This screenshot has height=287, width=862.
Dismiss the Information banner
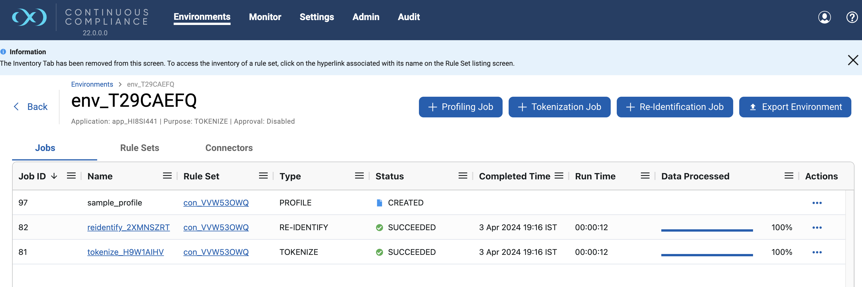853,60
